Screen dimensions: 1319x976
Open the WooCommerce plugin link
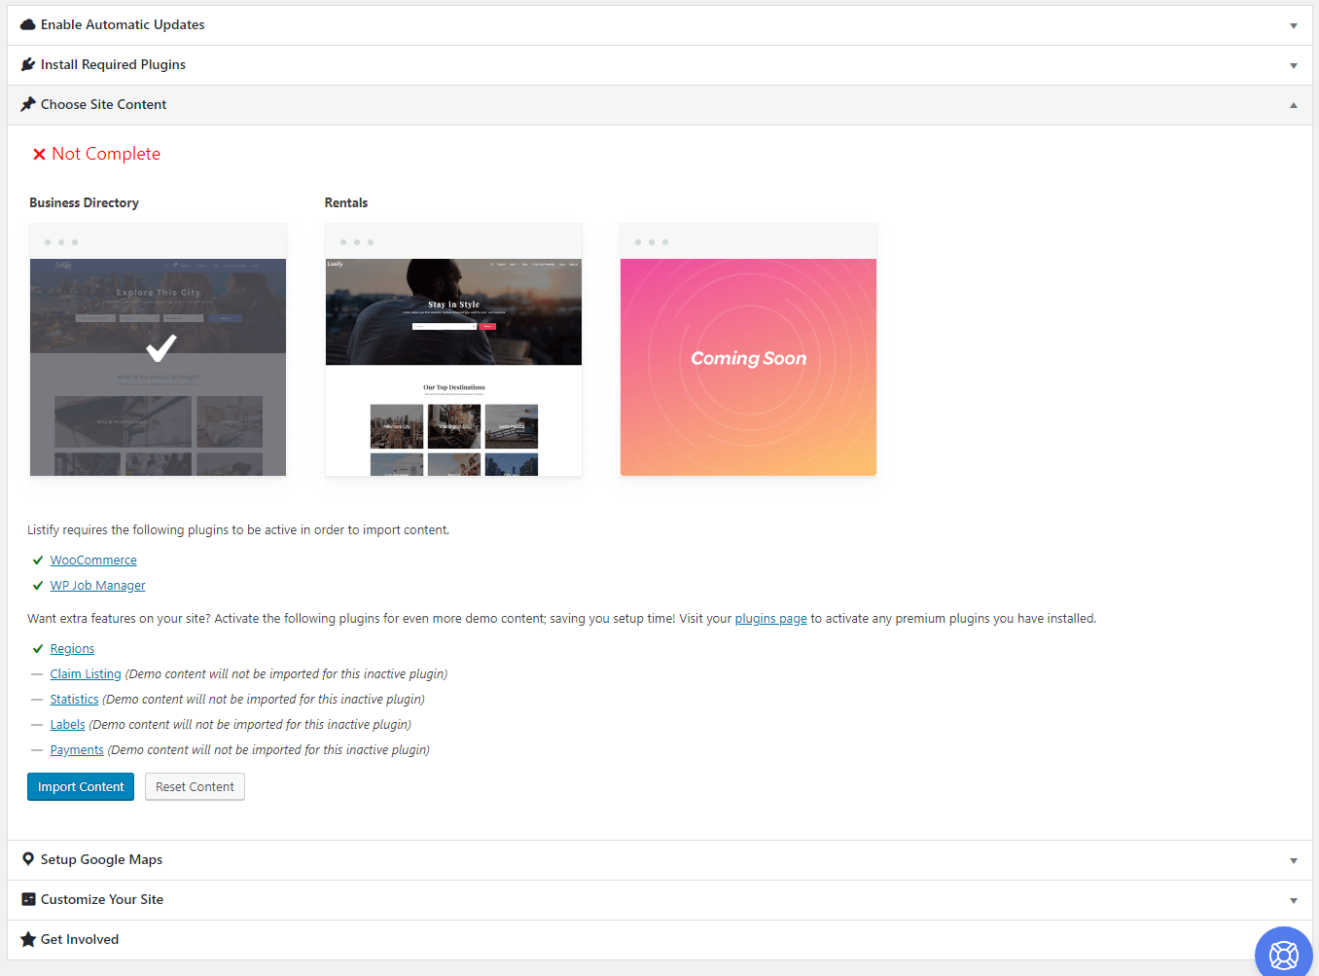pos(93,560)
